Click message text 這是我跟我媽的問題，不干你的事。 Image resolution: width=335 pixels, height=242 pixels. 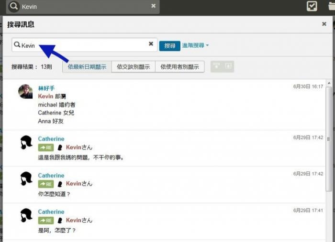click(x=81, y=158)
